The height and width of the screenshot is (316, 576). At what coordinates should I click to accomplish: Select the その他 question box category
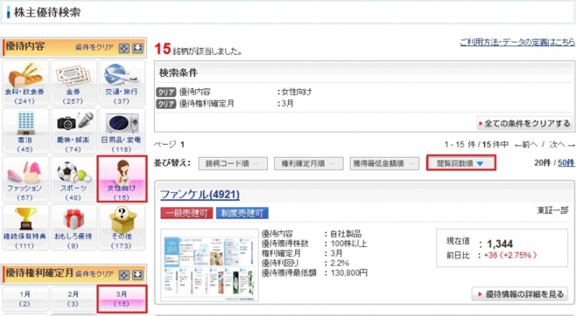[x=121, y=227]
